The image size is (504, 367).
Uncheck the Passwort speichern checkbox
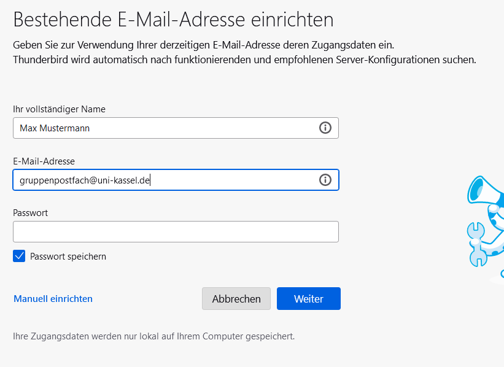click(18, 256)
